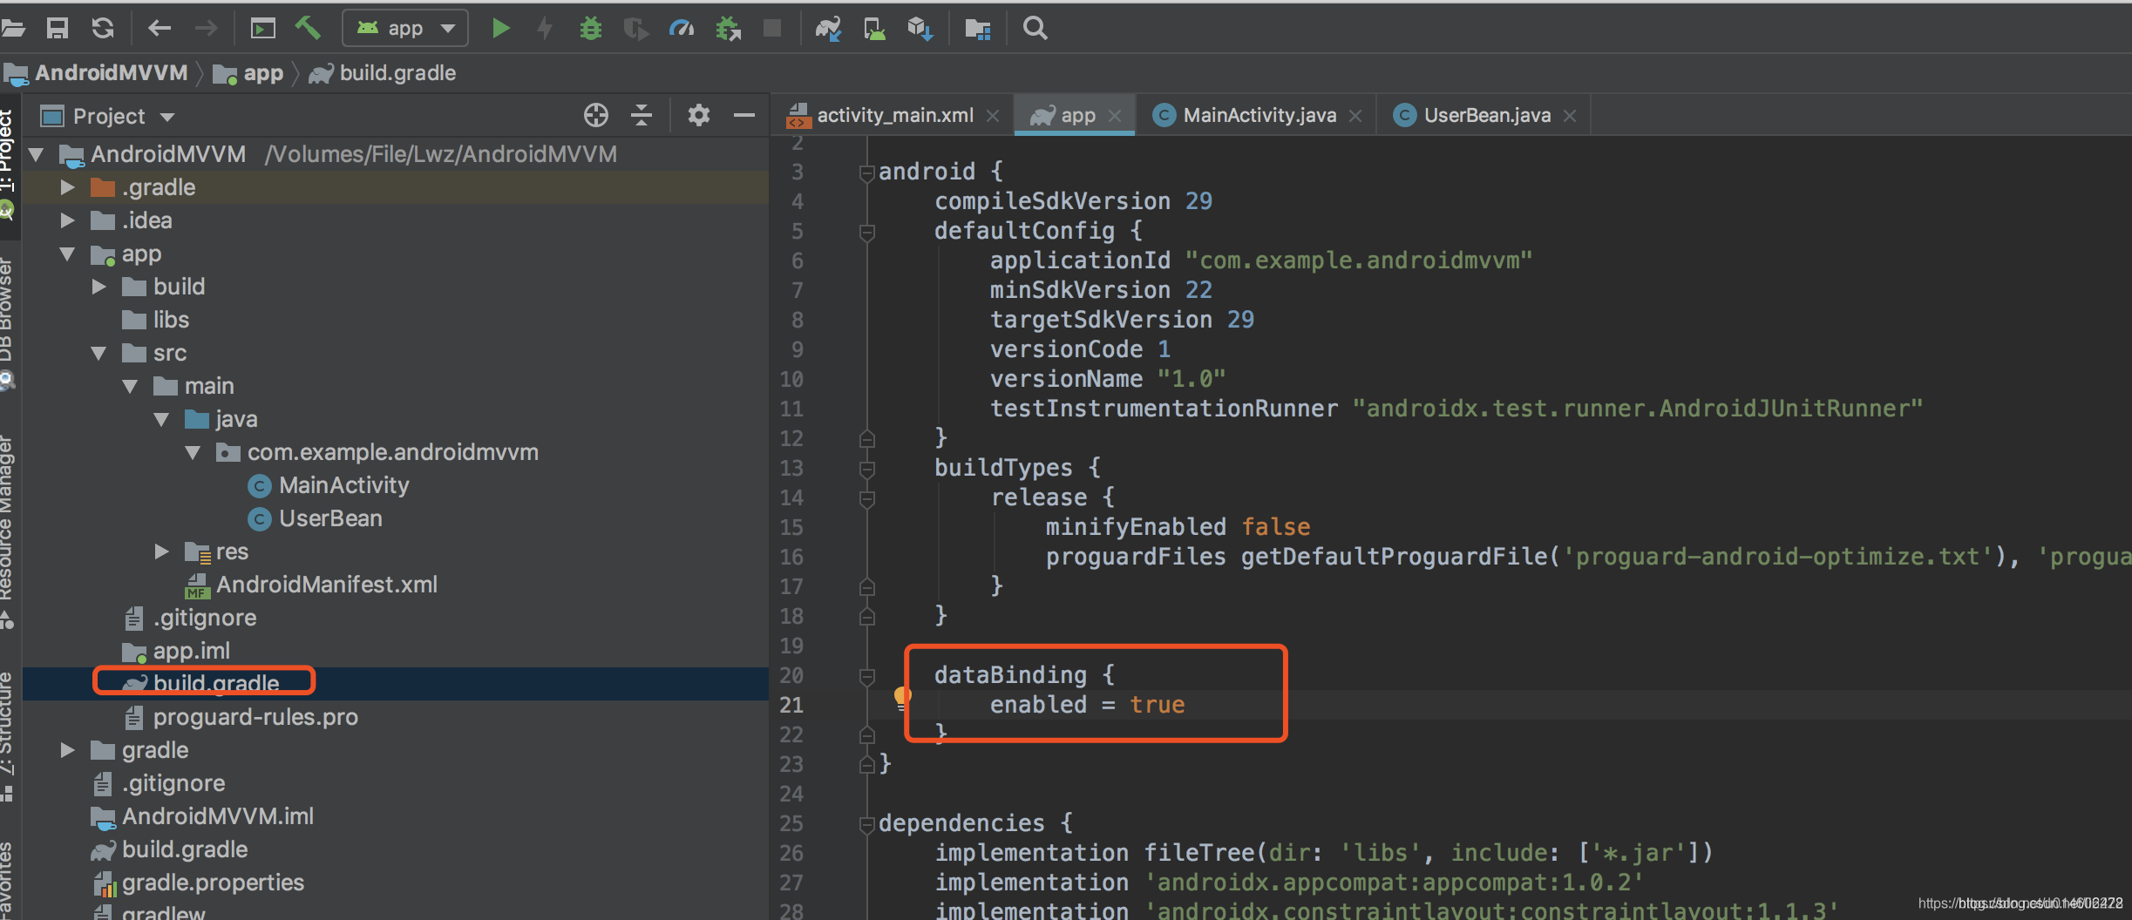Open the Debug tool (bug icon)
The height and width of the screenshot is (920, 2132).
[592, 28]
